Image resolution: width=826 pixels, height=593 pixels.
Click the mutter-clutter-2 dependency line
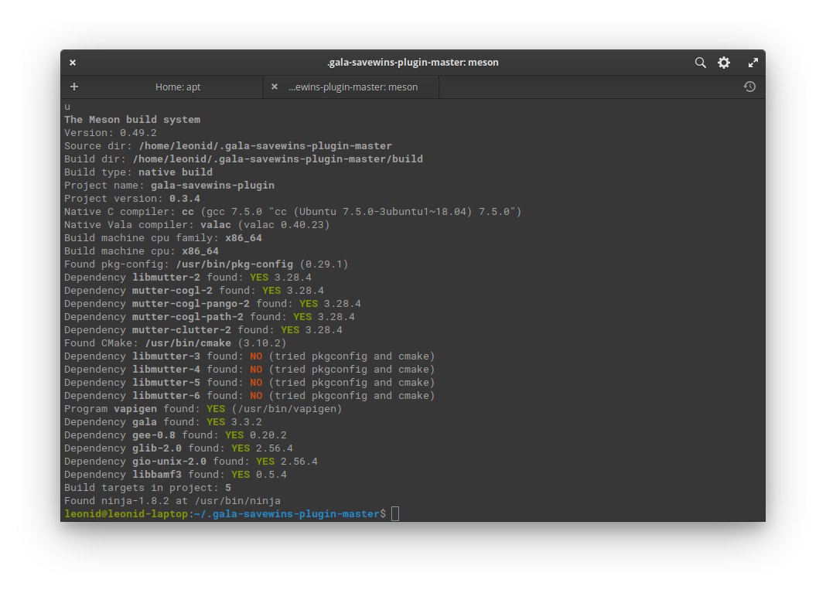203,330
